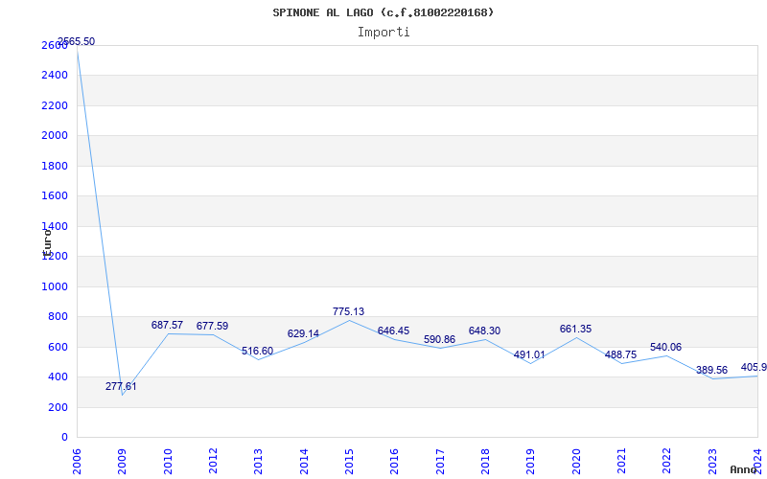Click the 2018 year axis label
767x479 pixels.
[x=485, y=461]
